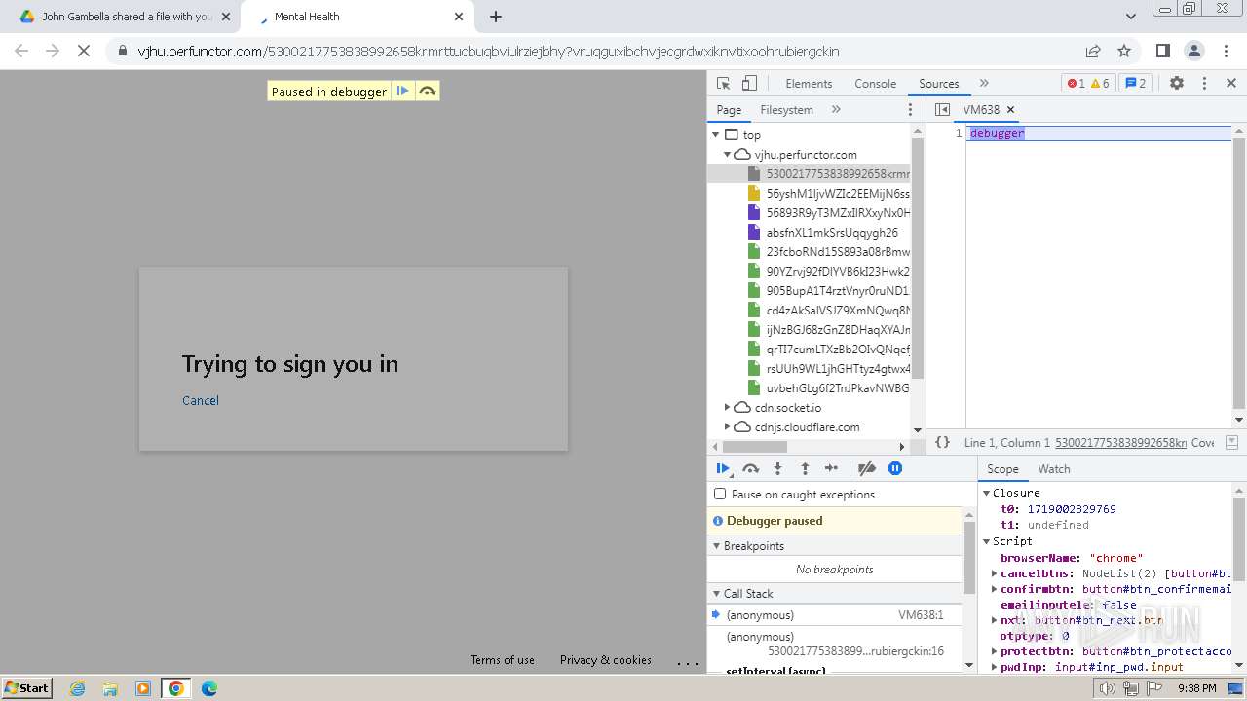Select file absfnXL1mkSrsUqqygh26
Screen dimensions: 1247x701
click(822, 232)
